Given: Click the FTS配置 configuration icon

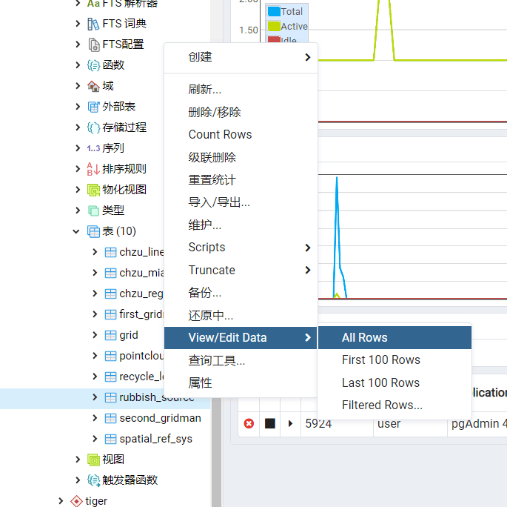Looking at the screenshot, I should (x=93, y=44).
